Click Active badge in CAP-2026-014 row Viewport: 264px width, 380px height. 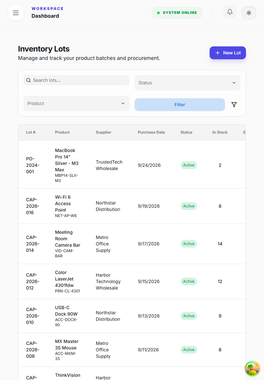pos(189,244)
